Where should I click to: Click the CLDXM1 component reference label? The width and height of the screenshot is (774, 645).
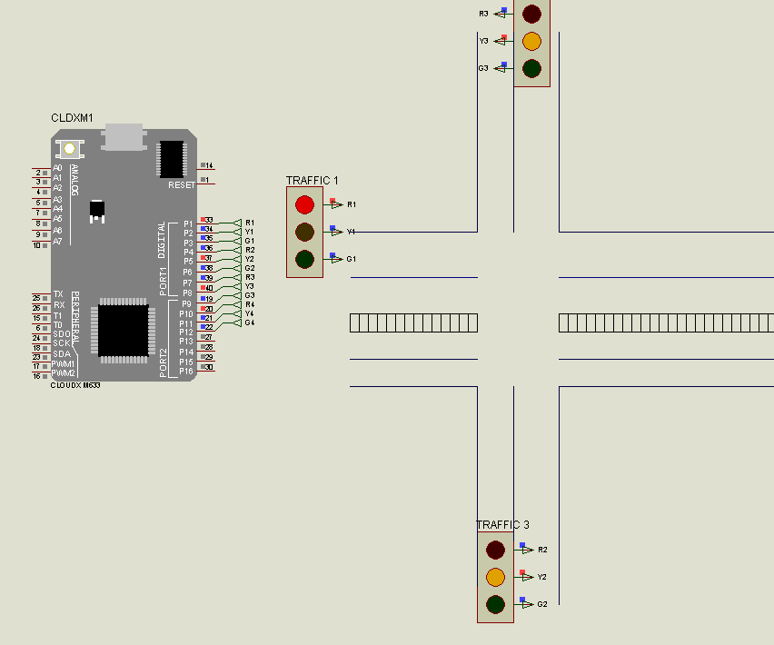[x=72, y=118]
